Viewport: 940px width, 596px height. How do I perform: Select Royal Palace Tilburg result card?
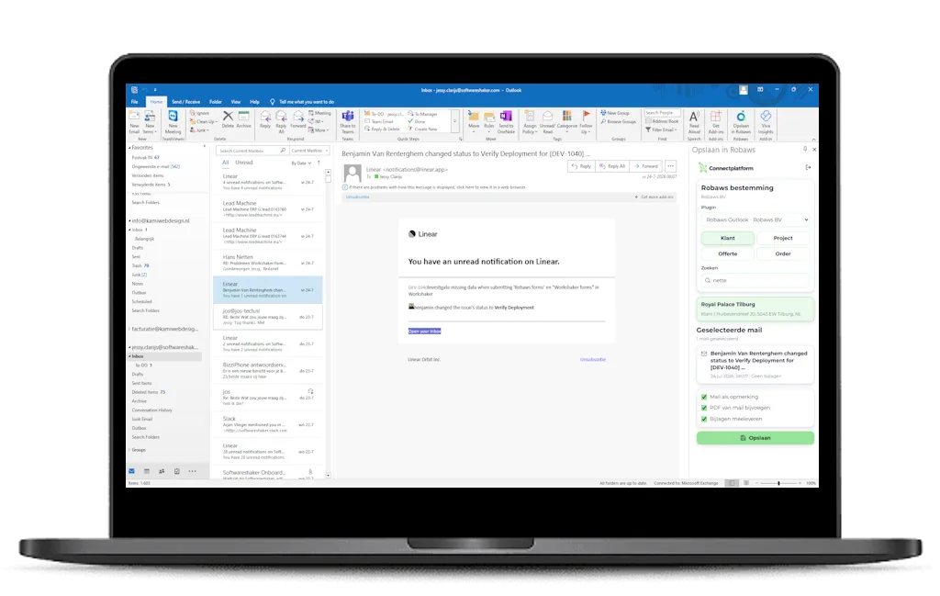click(x=755, y=309)
